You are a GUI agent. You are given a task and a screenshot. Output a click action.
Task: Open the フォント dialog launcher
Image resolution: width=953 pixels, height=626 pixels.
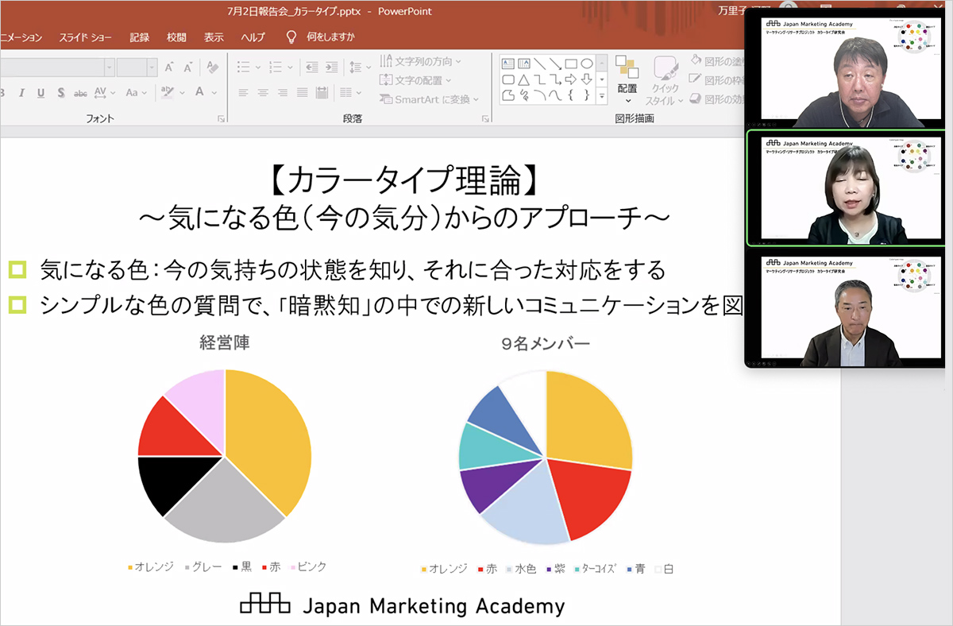tap(222, 119)
